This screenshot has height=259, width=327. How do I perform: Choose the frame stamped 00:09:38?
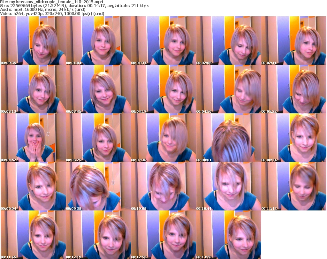(x=98, y=186)
